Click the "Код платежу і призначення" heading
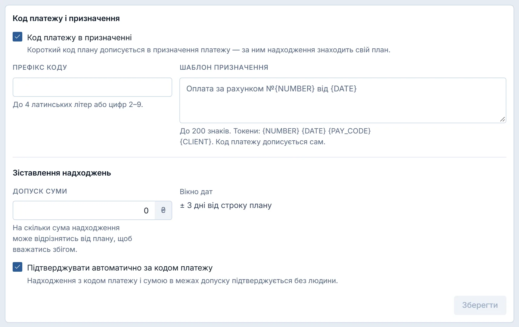Viewport: 519px width, 327px height. 66,18
